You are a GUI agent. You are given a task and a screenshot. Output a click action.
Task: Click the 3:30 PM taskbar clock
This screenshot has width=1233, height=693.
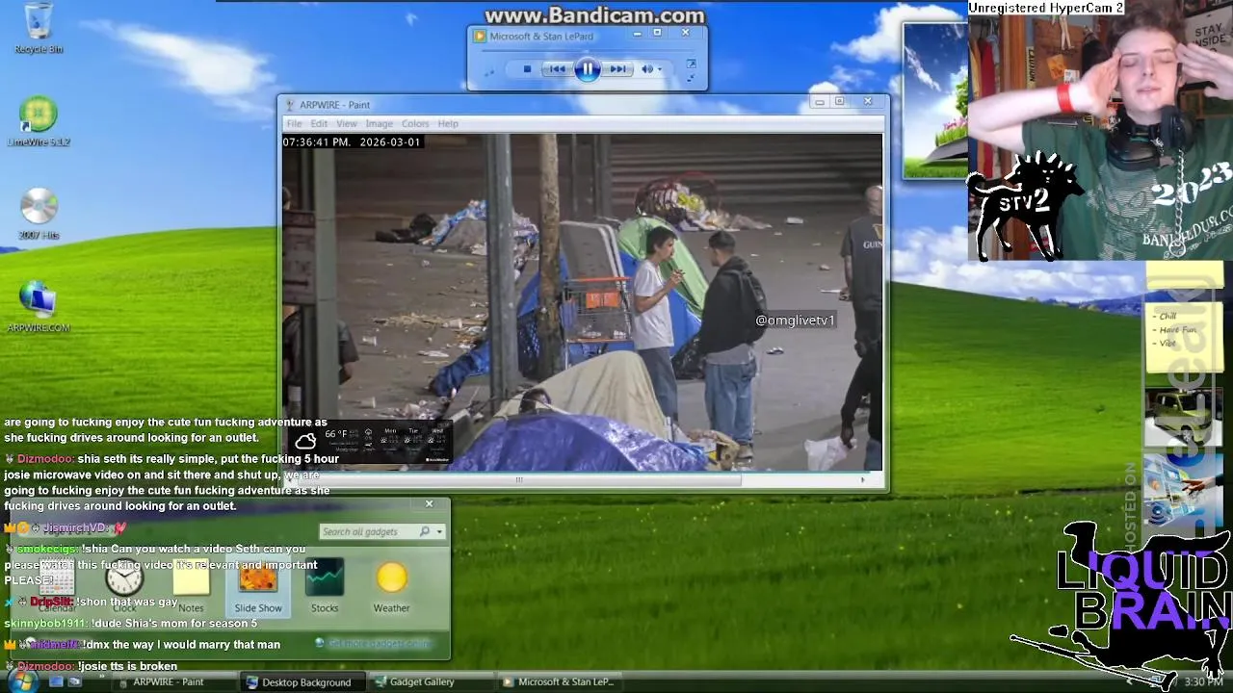pyautogui.click(x=1203, y=682)
